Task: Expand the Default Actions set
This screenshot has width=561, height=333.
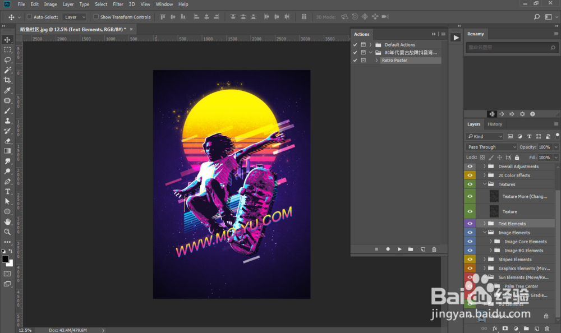Action: pyautogui.click(x=370, y=45)
